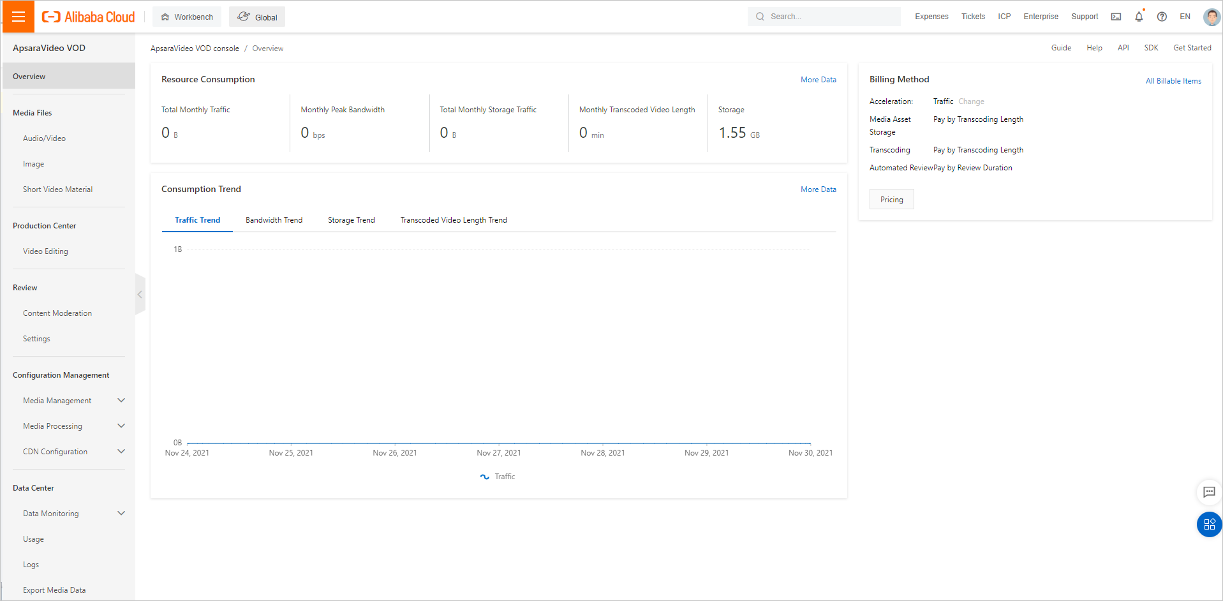This screenshot has height=601, width=1223.
Task: Open the user avatar account menu
Action: point(1212,17)
